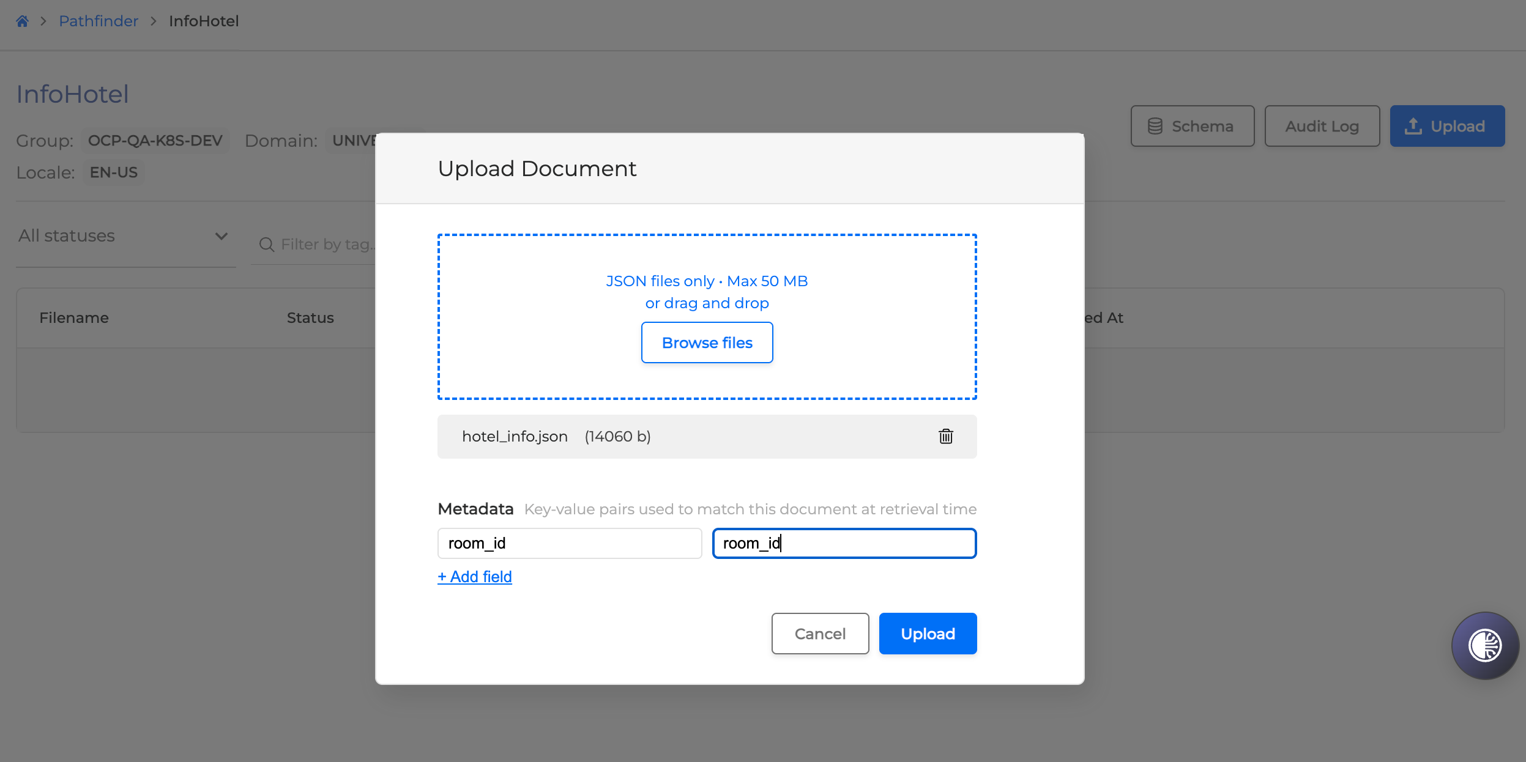Screen dimensions: 1526x762
Task: Focus the metadata value input
Action: click(844, 543)
